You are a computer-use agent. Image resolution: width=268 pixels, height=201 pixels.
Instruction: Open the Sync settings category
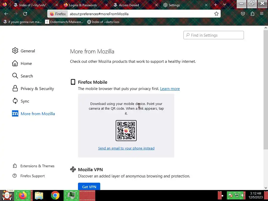pos(21,101)
